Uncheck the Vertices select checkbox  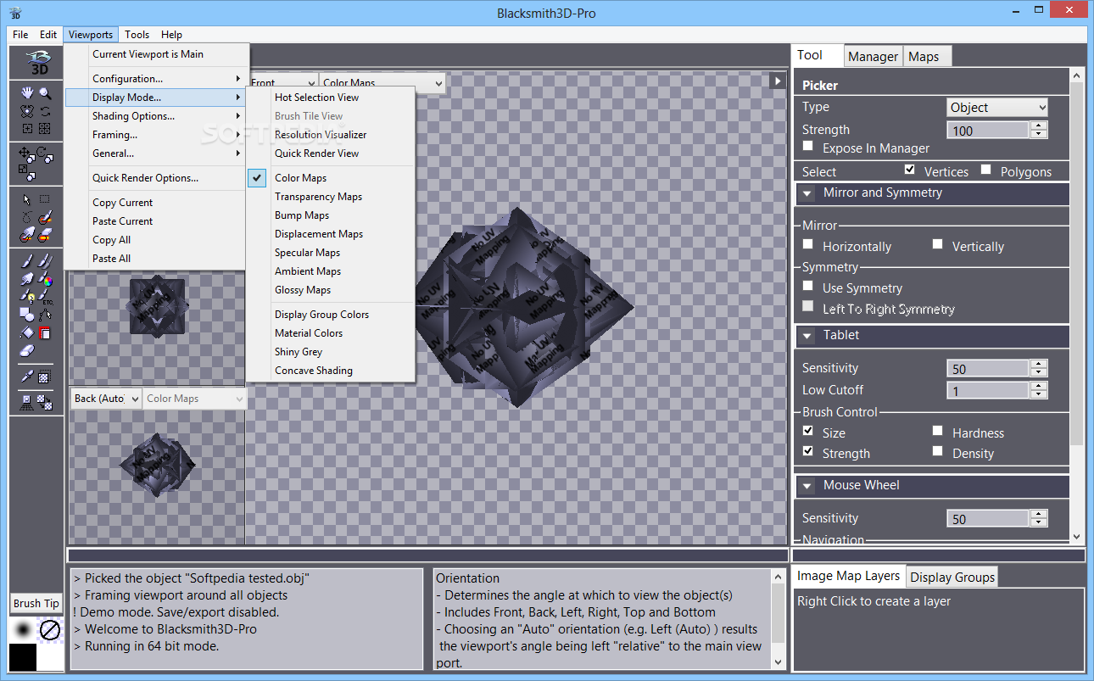(x=910, y=170)
